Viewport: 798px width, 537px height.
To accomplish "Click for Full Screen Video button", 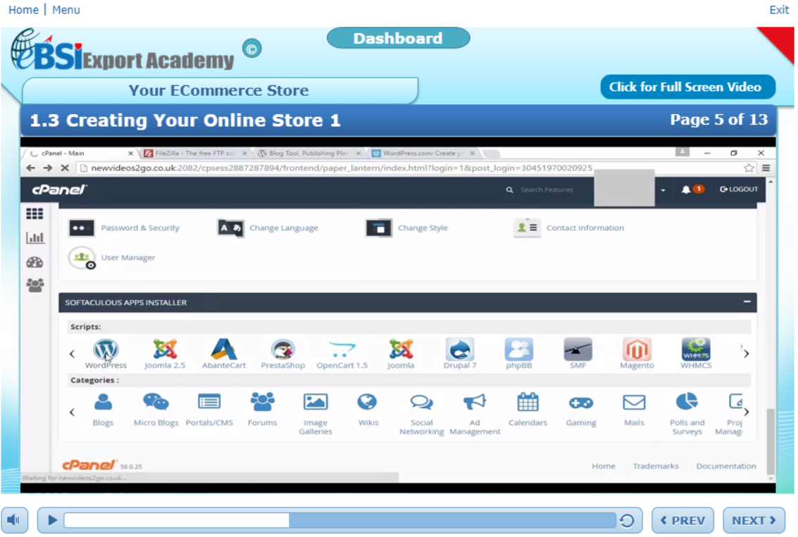I will 687,87.
